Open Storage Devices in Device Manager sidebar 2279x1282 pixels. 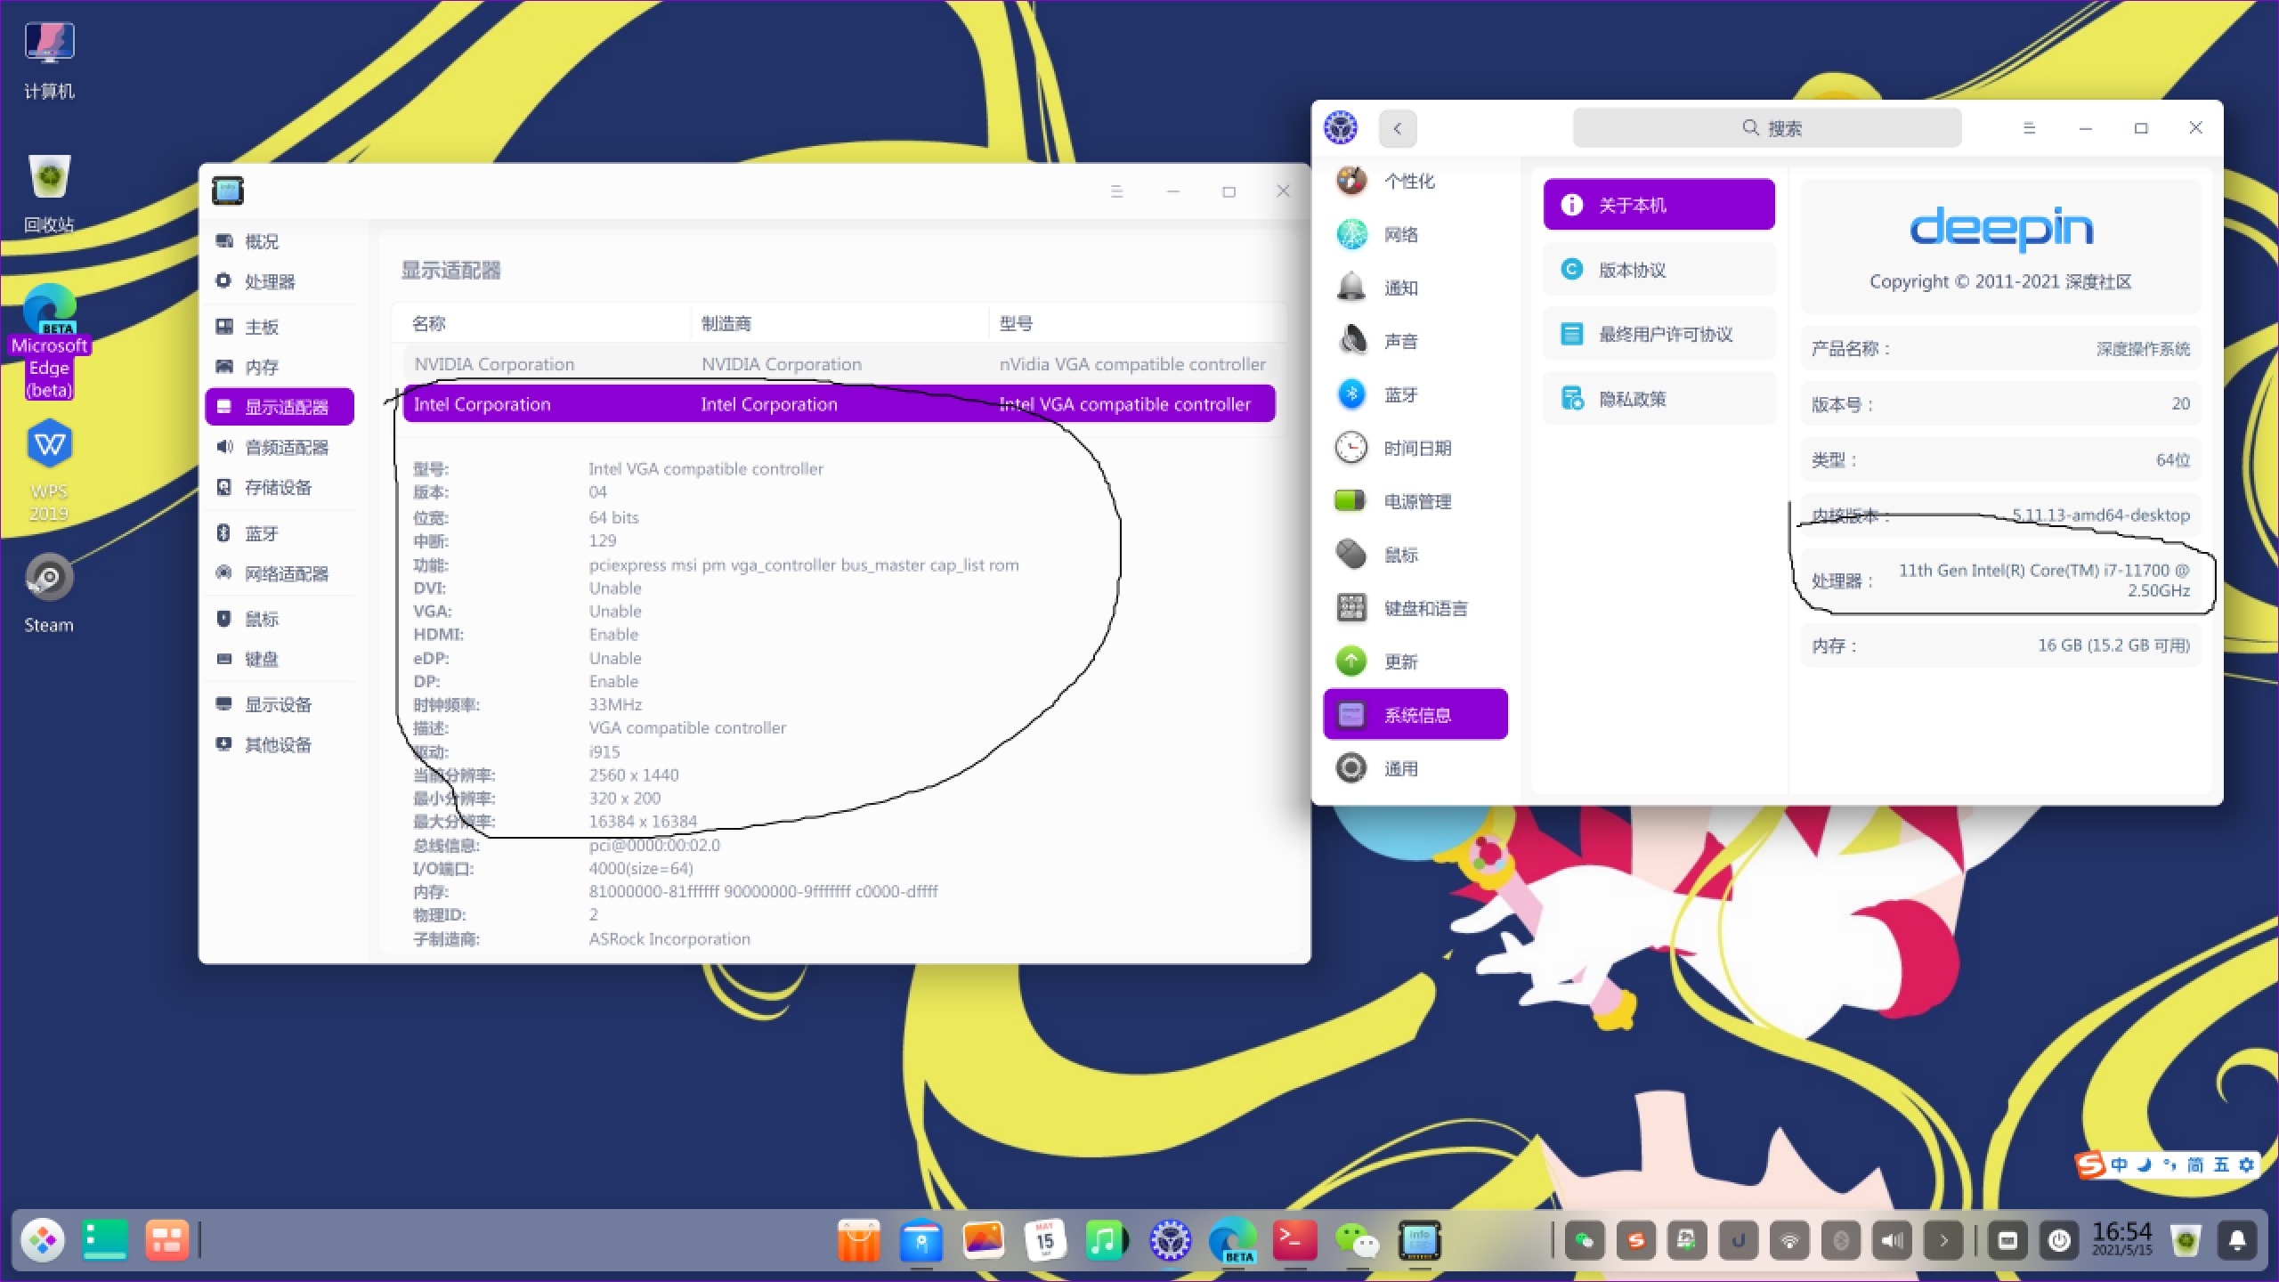(x=277, y=487)
